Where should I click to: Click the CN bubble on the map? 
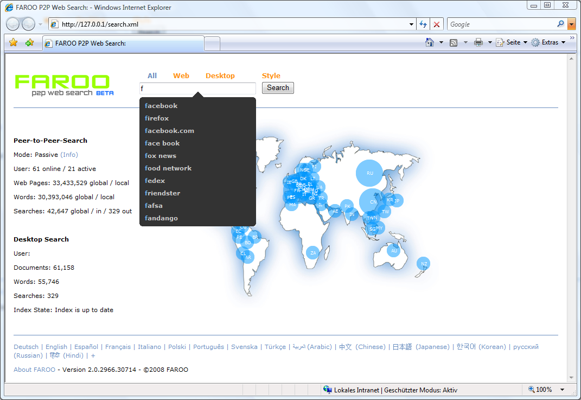[373, 202]
